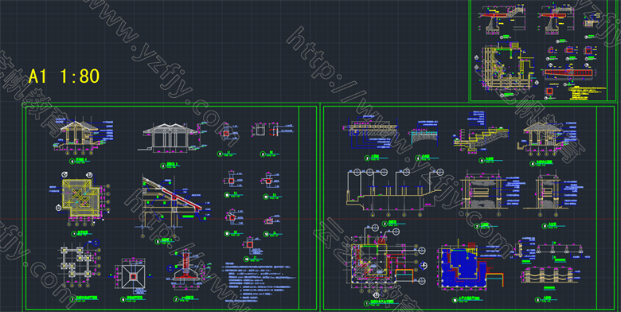Click the square footing plan with red center
This screenshot has height=312, width=621.
coord(133,276)
